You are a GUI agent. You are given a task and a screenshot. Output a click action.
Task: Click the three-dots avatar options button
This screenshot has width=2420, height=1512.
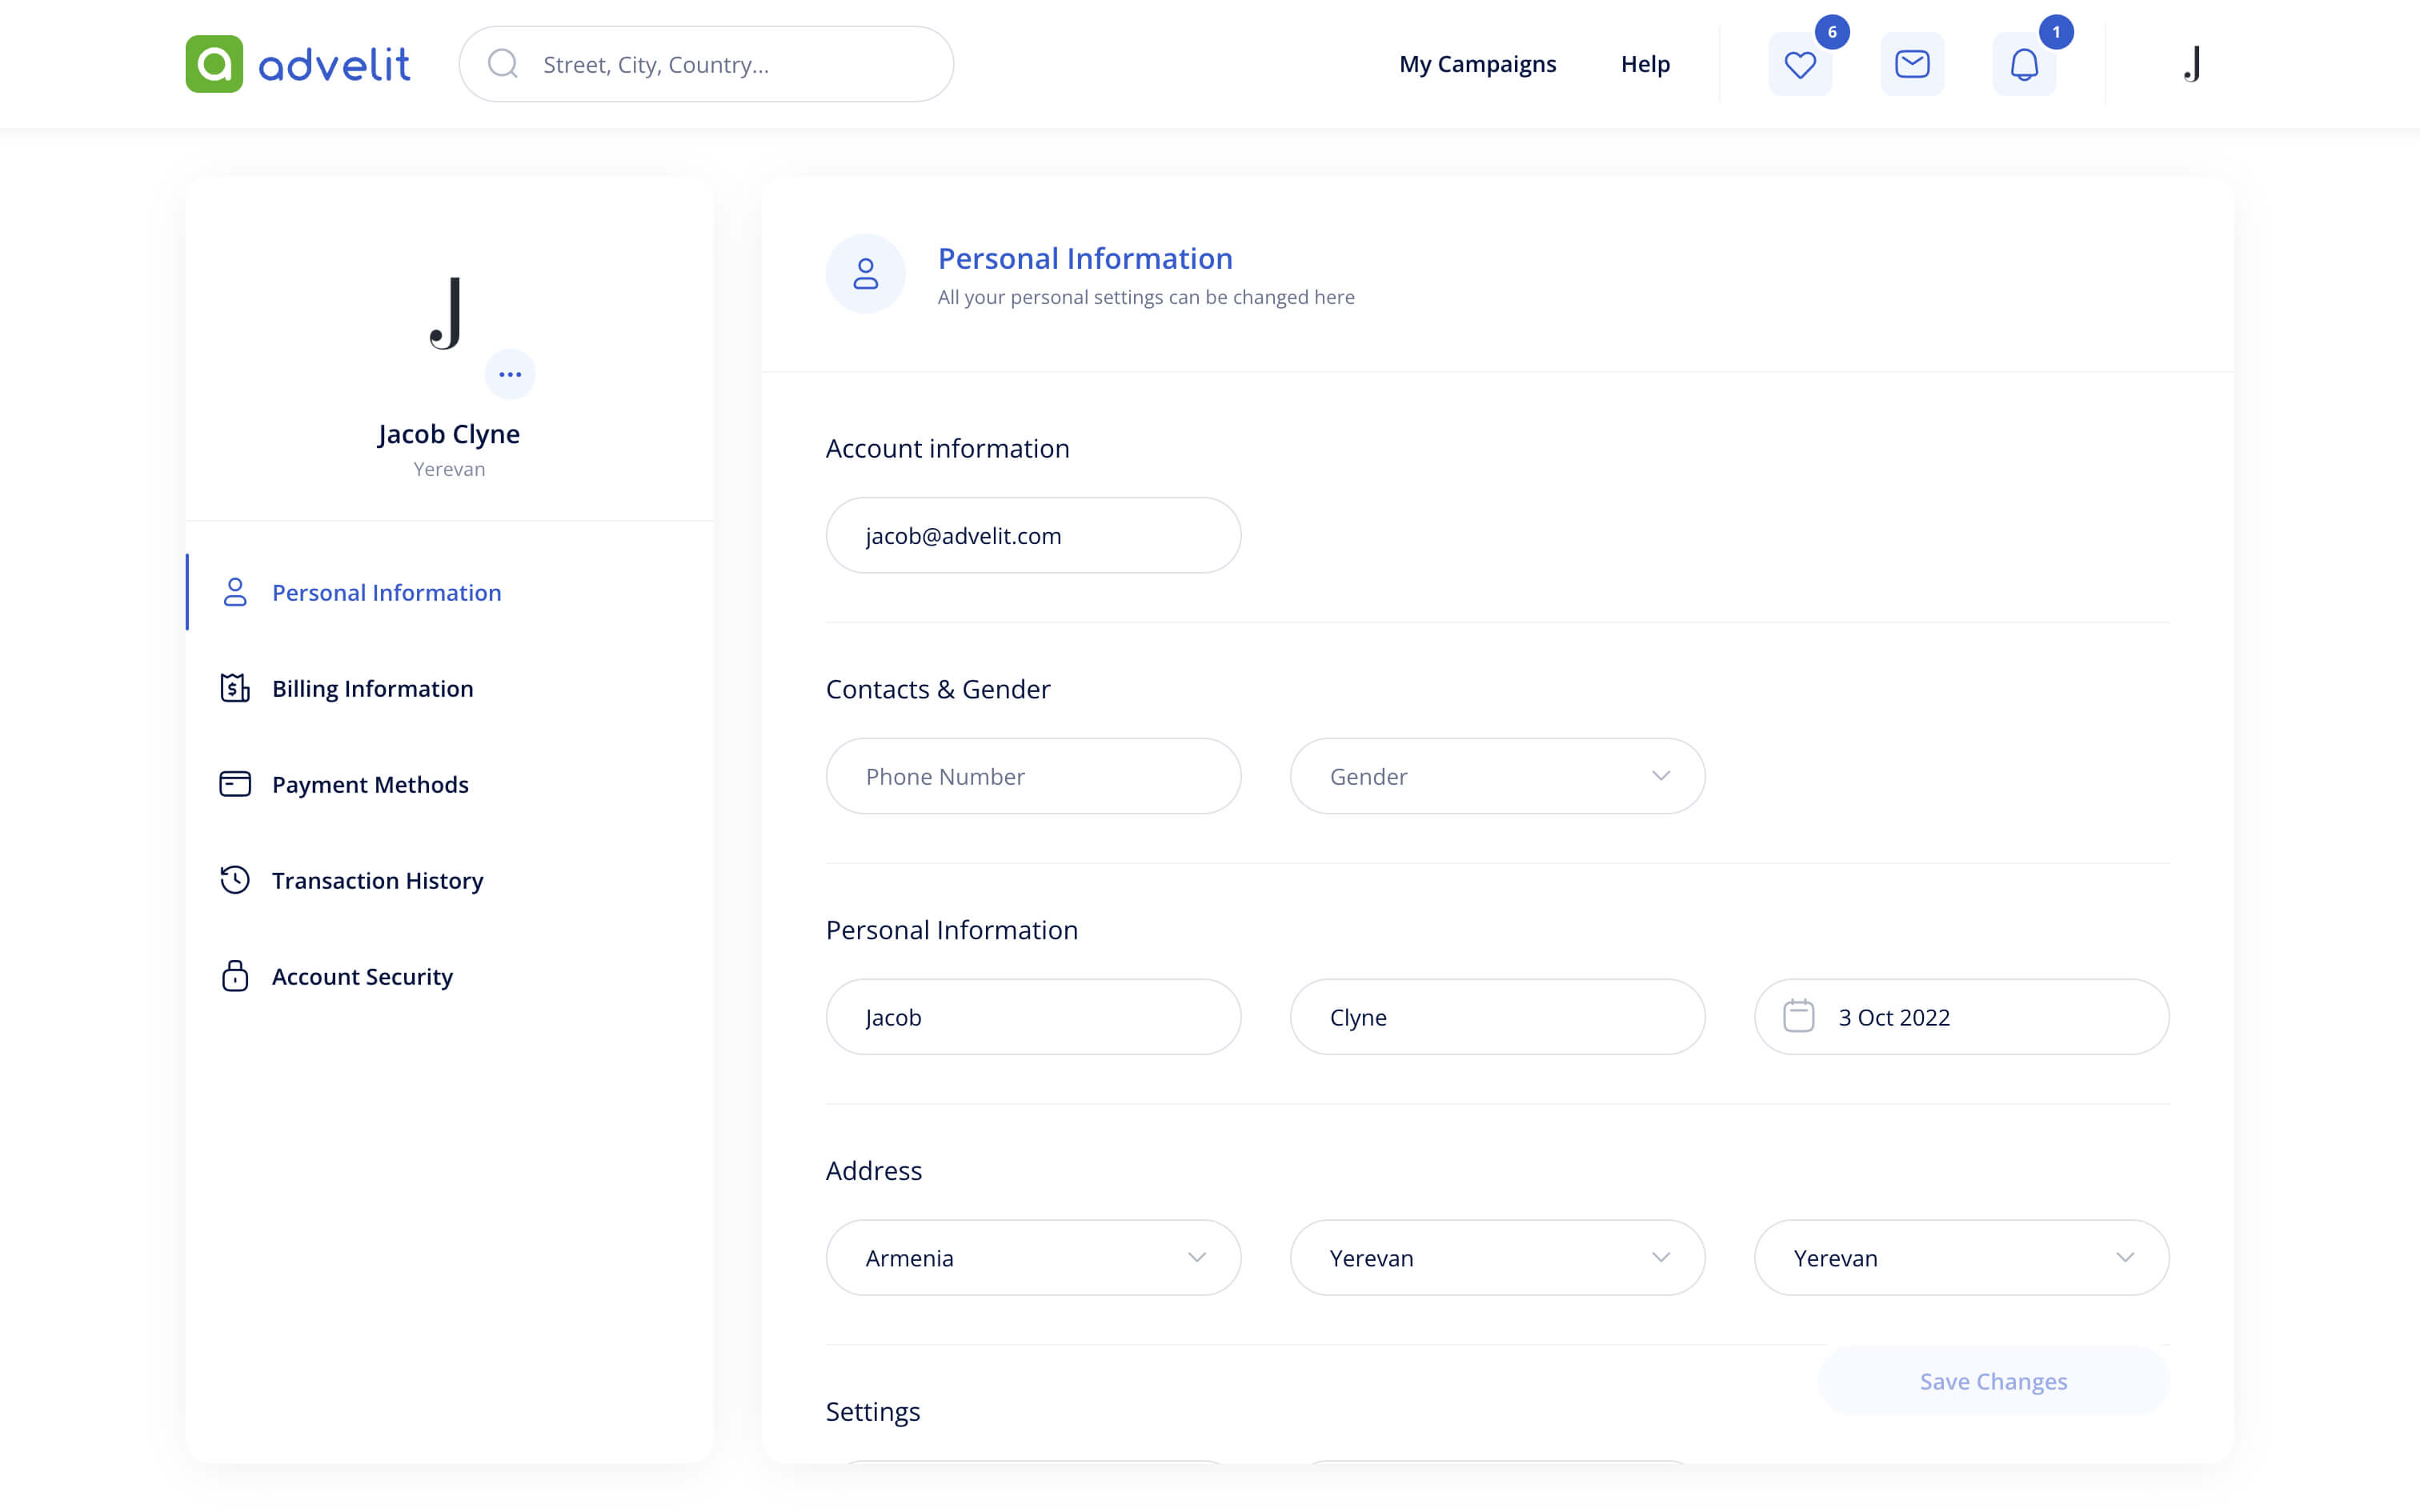pyautogui.click(x=510, y=374)
